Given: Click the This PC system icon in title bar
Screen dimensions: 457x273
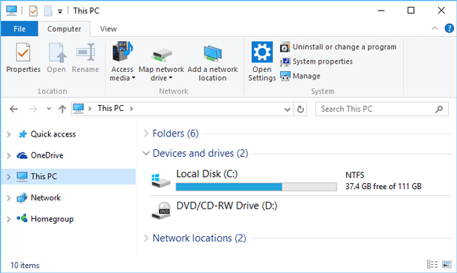Looking at the screenshot, I should point(11,10).
